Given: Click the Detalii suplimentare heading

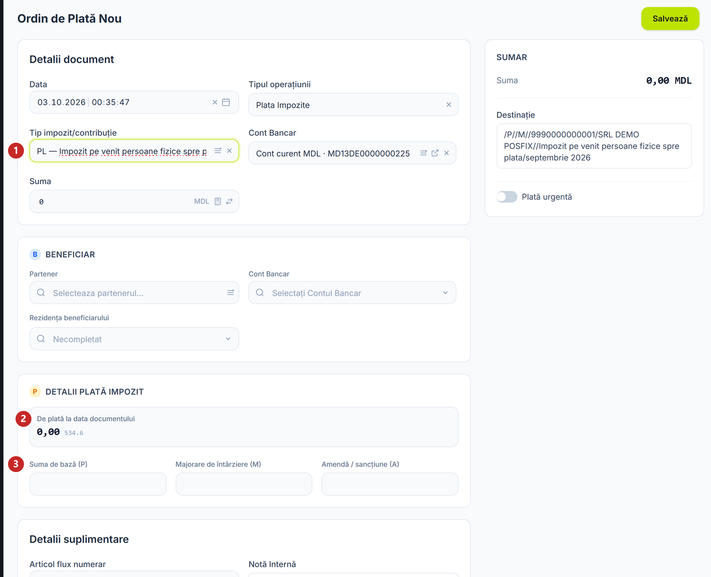Looking at the screenshot, I should pyautogui.click(x=79, y=539).
